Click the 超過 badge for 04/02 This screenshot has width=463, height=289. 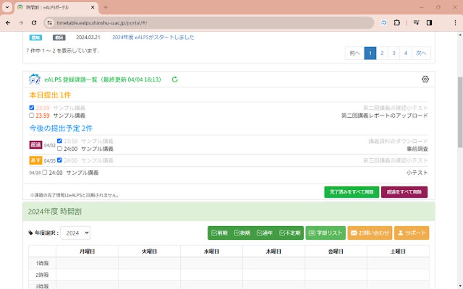(x=36, y=144)
